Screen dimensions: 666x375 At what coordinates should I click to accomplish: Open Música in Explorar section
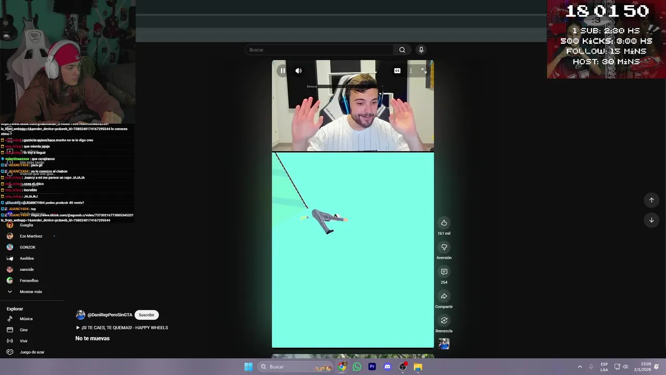point(26,319)
